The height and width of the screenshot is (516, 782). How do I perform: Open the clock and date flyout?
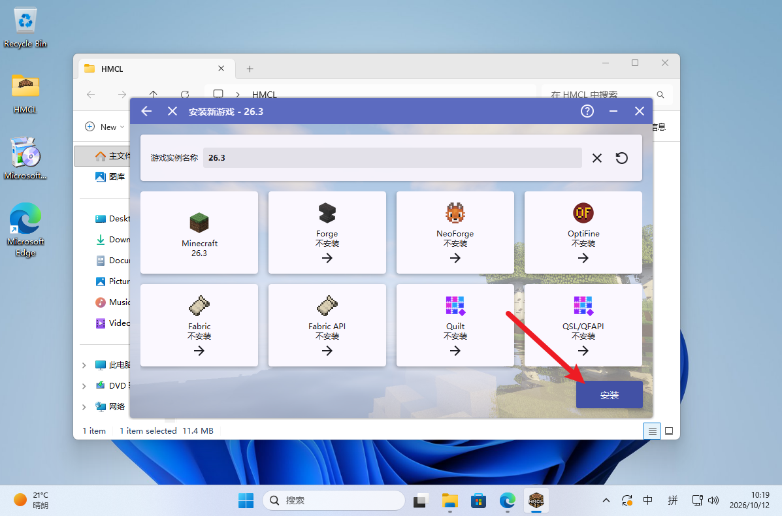coord(749,500)
